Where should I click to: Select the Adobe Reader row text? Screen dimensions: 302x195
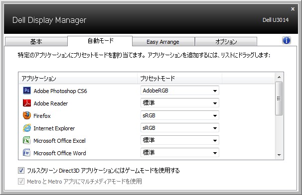point(51,103)
